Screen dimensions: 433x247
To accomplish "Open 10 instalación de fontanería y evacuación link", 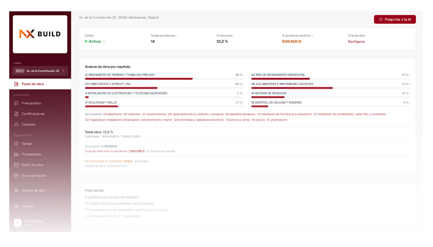I will 285,114.
